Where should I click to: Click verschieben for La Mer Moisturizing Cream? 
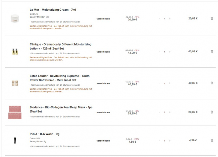tap(103, 18)
